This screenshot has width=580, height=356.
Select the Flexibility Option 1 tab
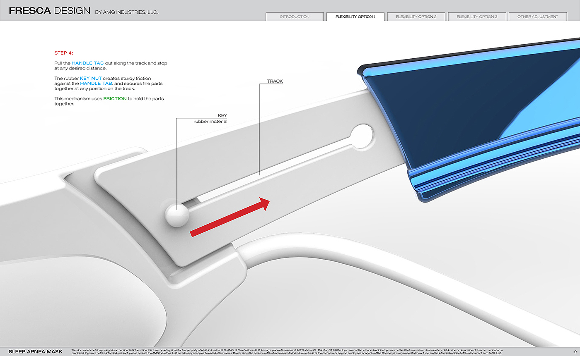355,17
